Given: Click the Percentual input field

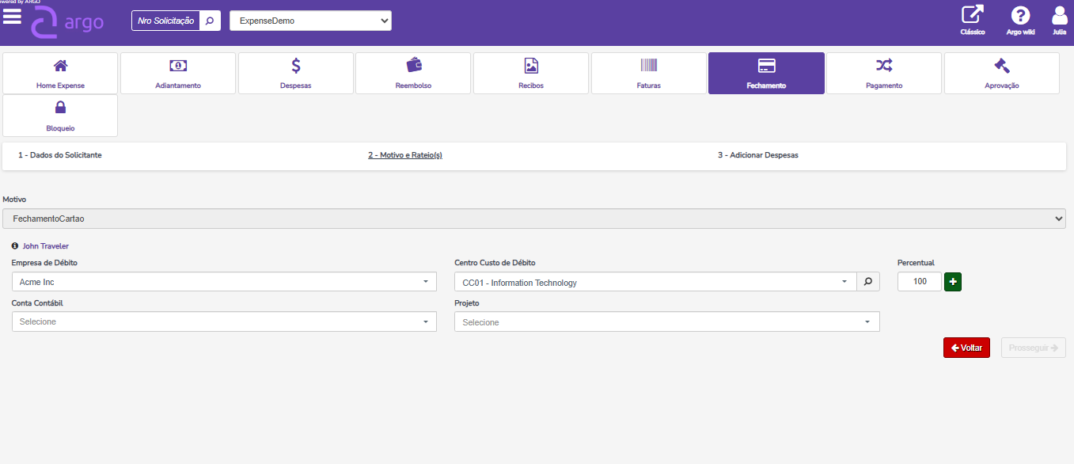Looking at the screenshot, I should (919, 282).
